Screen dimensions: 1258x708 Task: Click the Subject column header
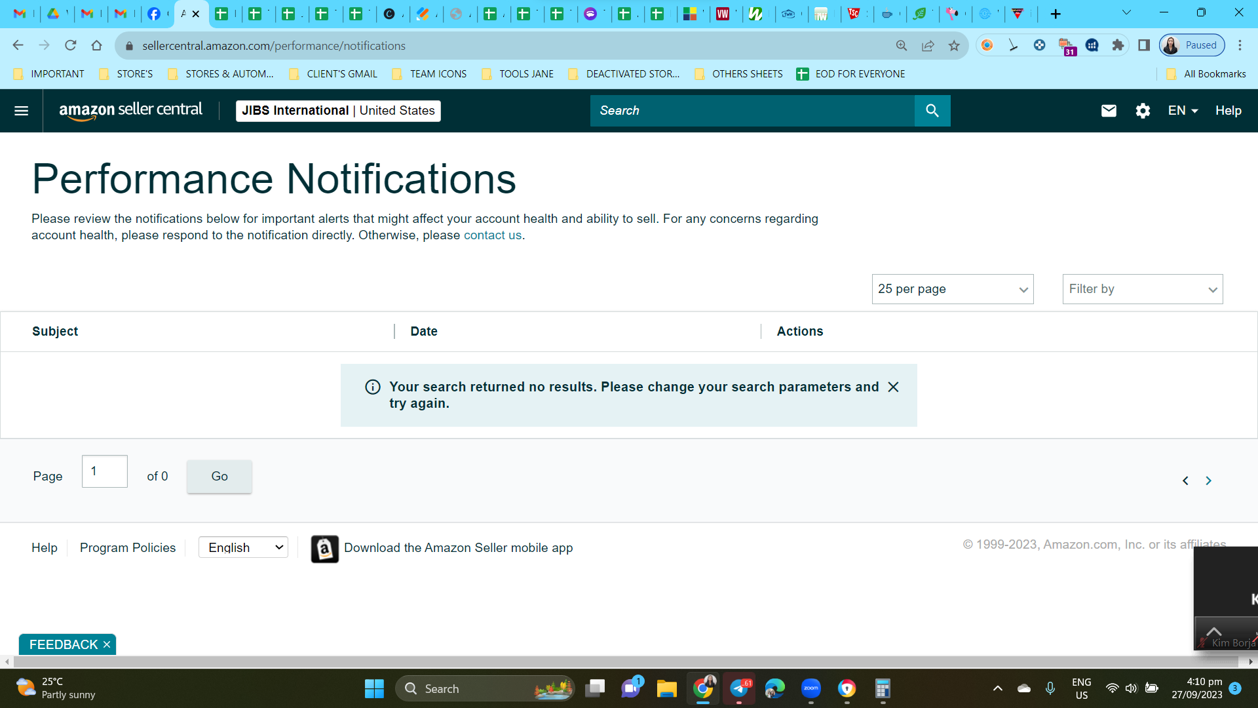pos(55,332)
